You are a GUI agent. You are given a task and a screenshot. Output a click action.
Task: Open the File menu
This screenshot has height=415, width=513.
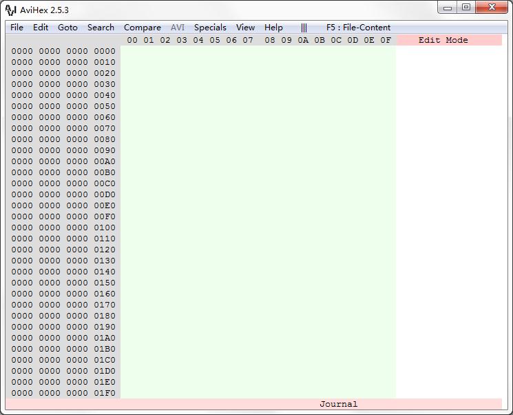(17, 28)
